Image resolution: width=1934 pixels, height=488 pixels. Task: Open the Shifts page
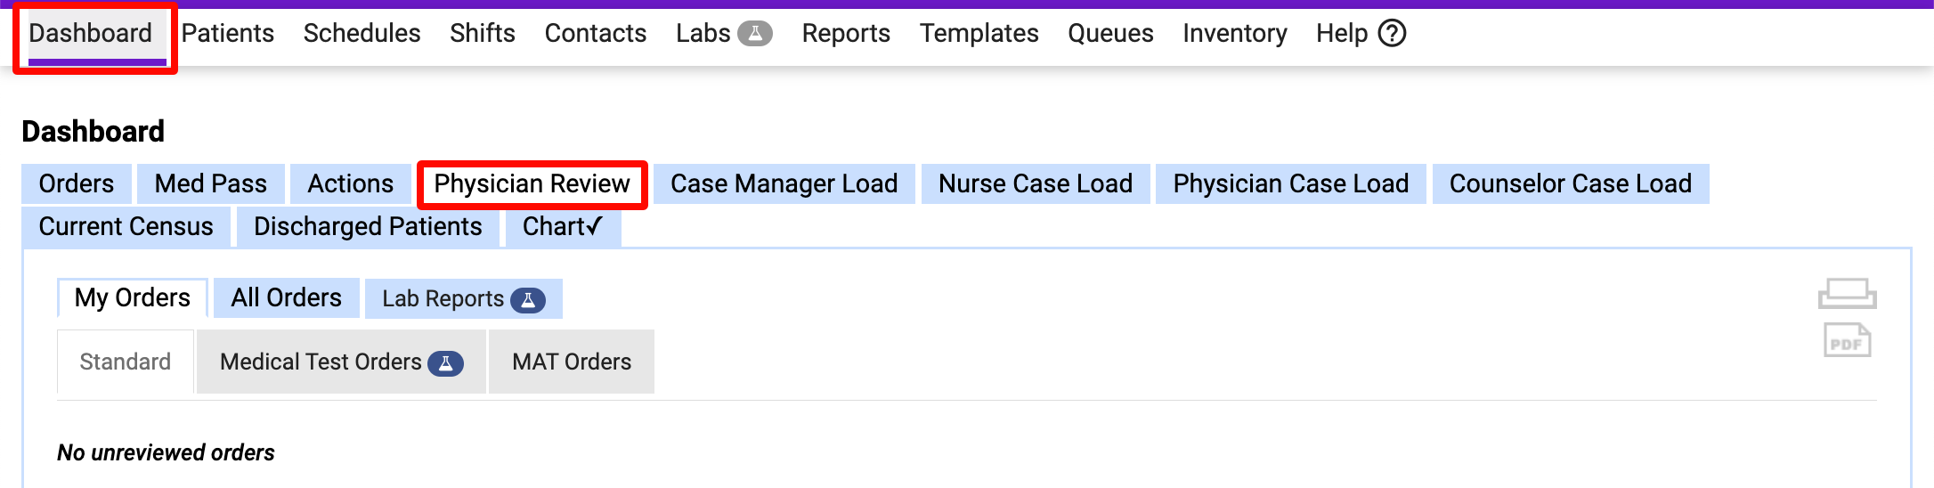click(482, 34)
